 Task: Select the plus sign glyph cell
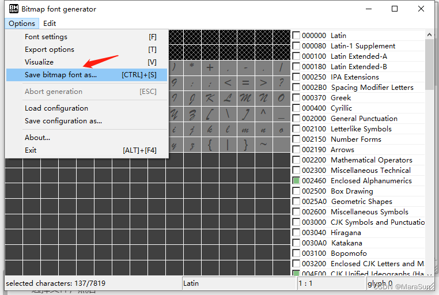tap(210, 67)
